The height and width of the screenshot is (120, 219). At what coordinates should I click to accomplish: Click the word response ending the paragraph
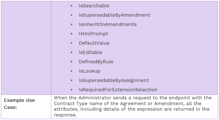[x=64, y=115]
